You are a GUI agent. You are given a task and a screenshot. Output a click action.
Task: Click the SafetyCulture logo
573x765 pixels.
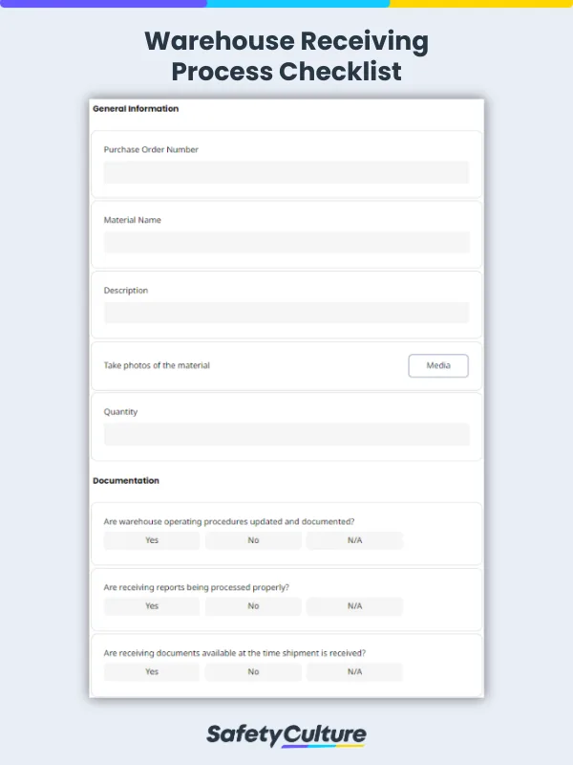coord(286,734)
